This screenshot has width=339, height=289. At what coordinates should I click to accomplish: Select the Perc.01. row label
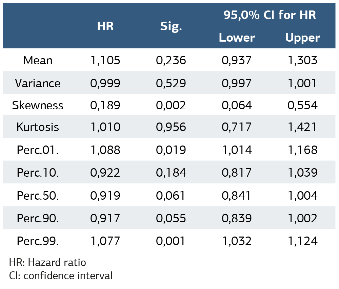point(38,150)
